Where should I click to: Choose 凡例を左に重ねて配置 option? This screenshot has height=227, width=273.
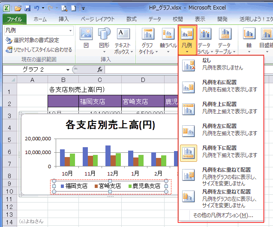click(221, 198)
